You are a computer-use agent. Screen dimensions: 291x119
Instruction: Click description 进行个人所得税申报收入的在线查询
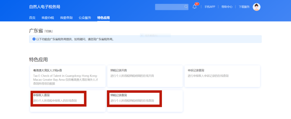coord(55,101)
